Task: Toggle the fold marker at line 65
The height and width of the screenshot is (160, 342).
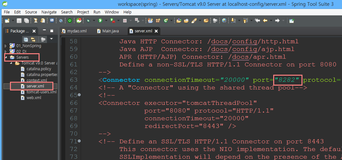Action: point(79,95)
